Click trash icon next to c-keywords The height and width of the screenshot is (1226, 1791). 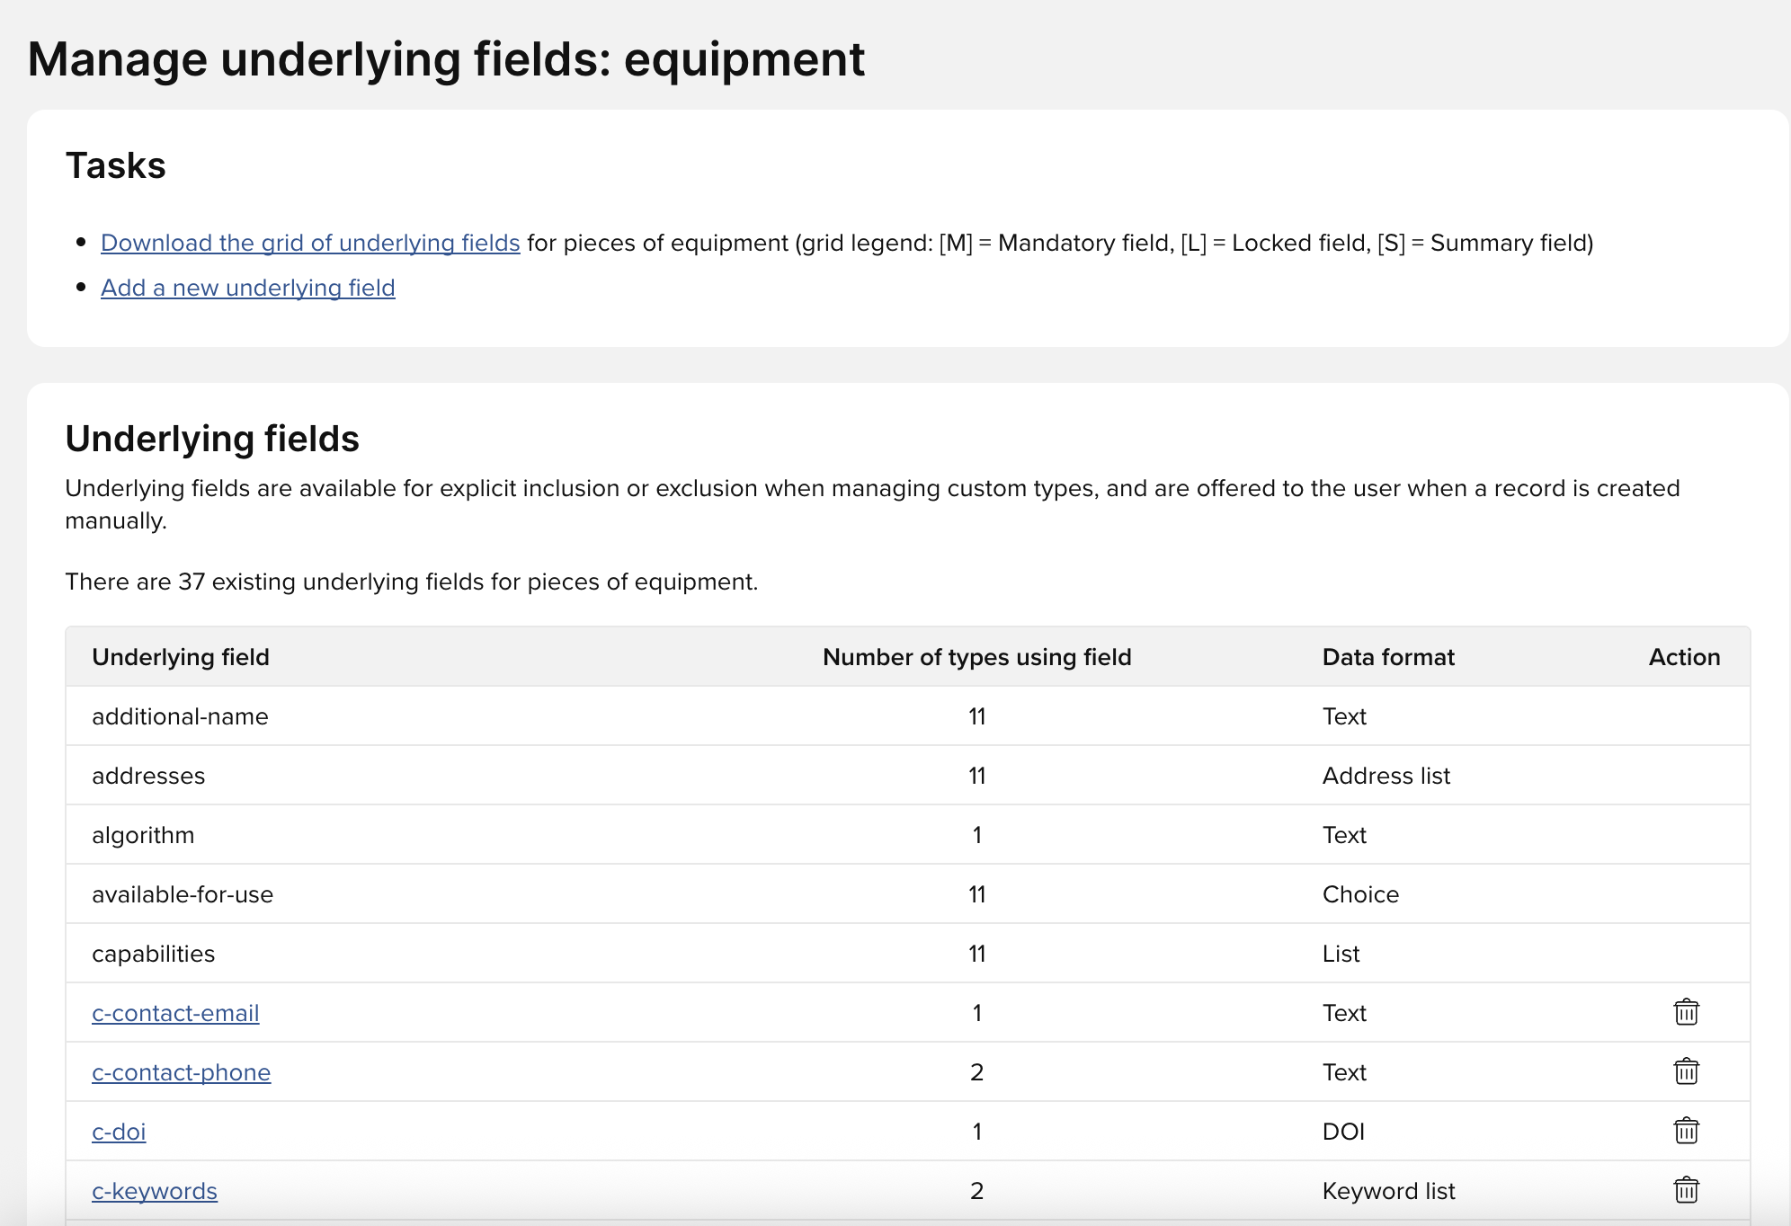[1686, 1190]
